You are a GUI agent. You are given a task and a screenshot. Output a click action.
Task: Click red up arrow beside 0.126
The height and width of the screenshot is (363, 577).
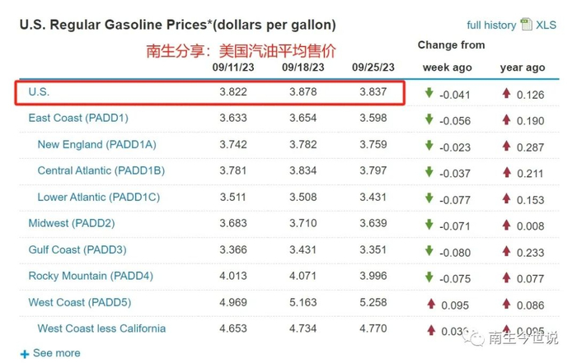(506, 94)
